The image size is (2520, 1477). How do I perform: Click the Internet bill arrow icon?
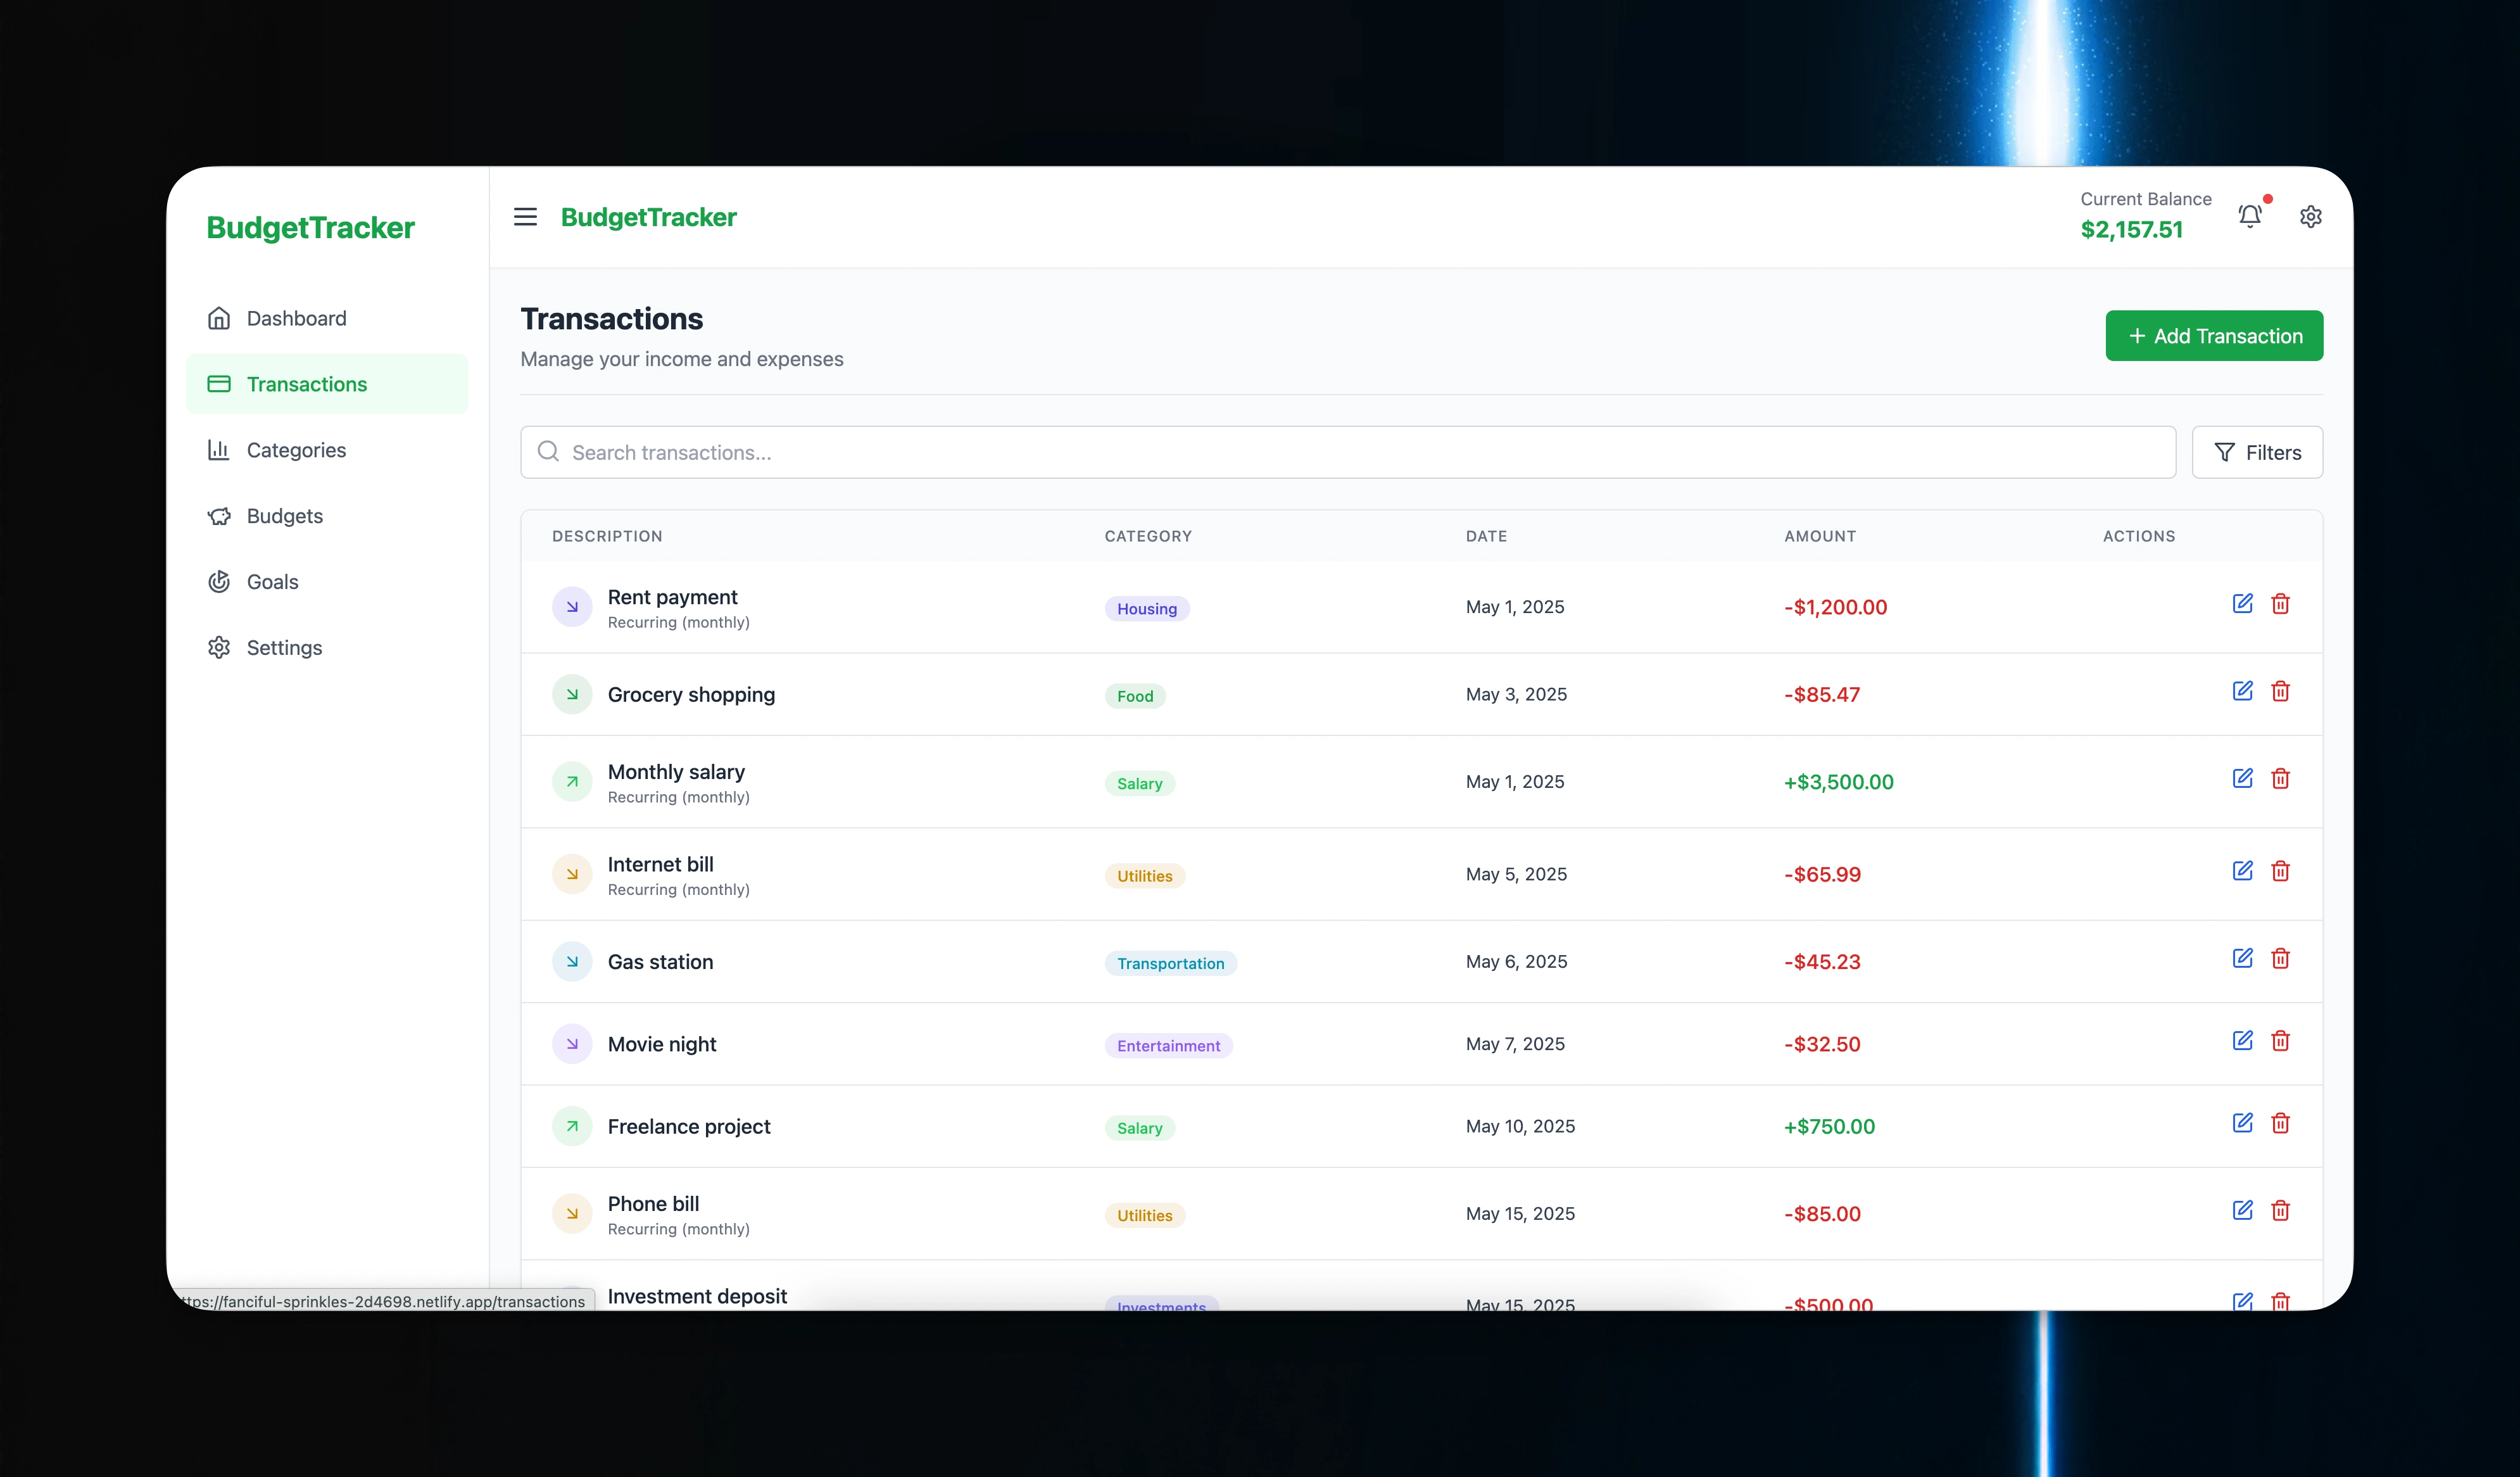572,874
